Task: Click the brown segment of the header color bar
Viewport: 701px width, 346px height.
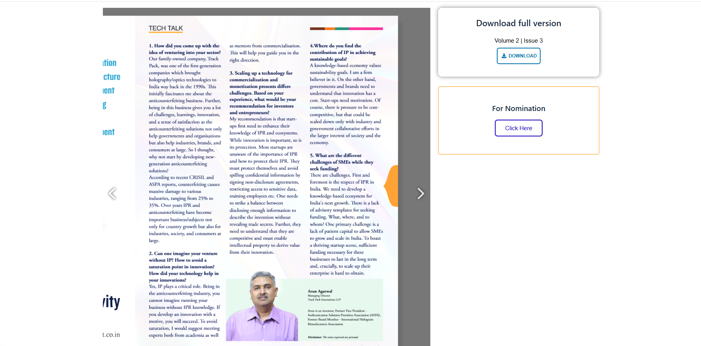Action: point(317,29)
